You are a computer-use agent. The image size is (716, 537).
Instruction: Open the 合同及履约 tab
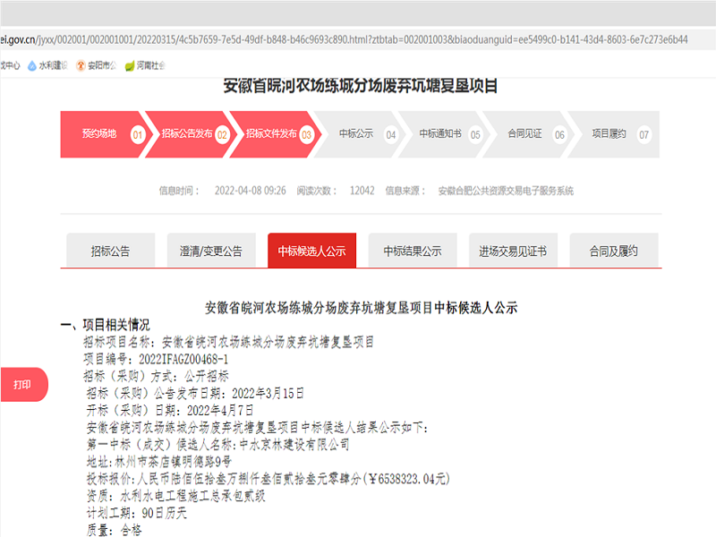tap(613, 251)
